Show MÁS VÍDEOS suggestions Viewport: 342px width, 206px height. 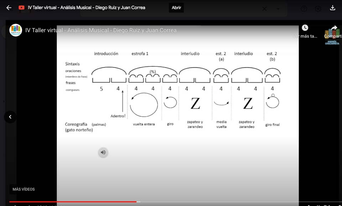click(x=24, y=189)
